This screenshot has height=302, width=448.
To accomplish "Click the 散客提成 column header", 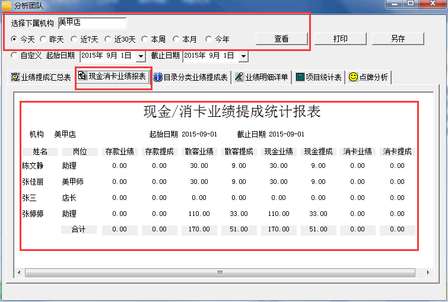I will pyautogui.click(x=239, y=152).
